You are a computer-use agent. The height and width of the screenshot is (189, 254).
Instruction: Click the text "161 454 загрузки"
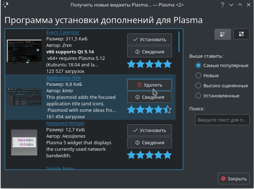(x=65, y=117)
